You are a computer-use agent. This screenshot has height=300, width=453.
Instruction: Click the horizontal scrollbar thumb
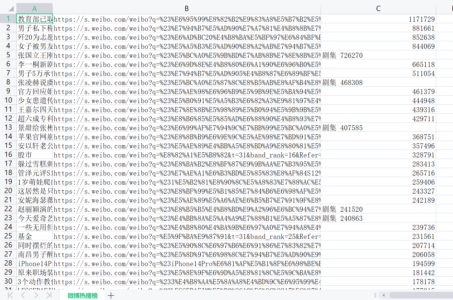421,295
